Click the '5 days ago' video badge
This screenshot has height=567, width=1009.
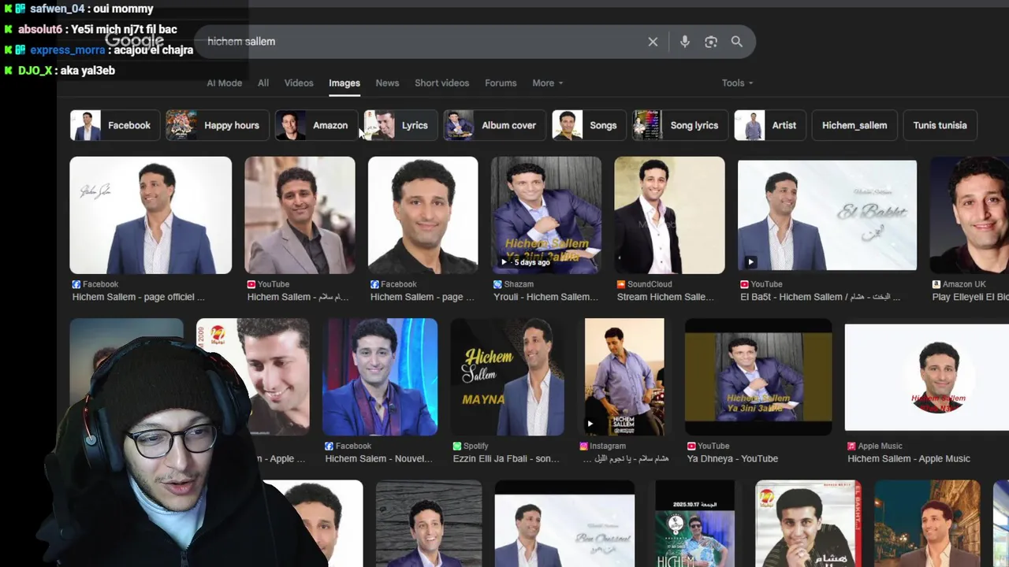point(527,262)
